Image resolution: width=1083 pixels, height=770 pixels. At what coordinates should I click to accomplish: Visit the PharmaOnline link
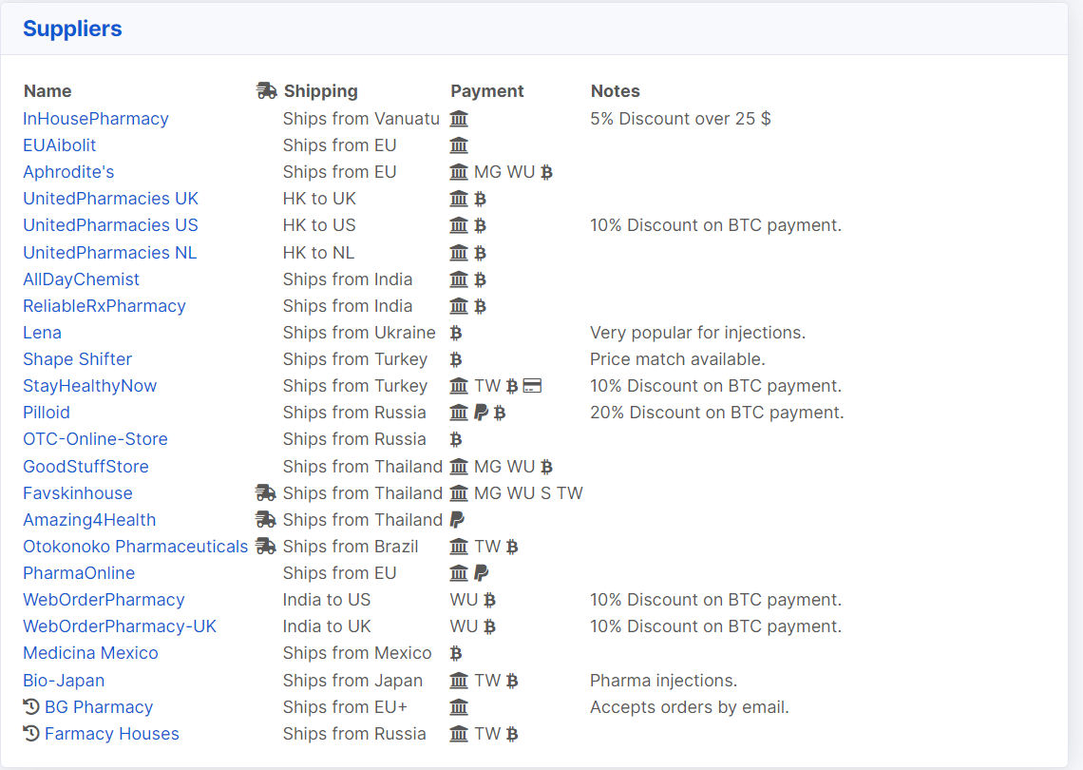79,573
